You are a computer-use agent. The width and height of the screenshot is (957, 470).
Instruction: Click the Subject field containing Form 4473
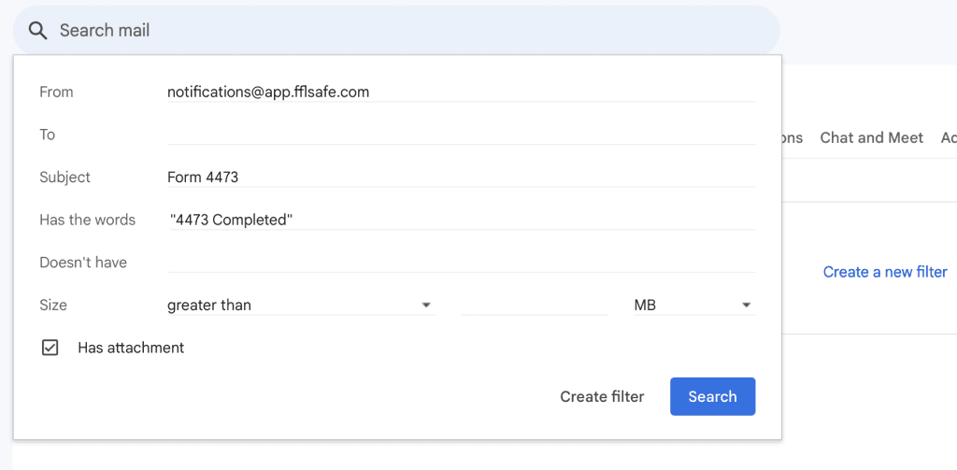[x=460, y=177]
